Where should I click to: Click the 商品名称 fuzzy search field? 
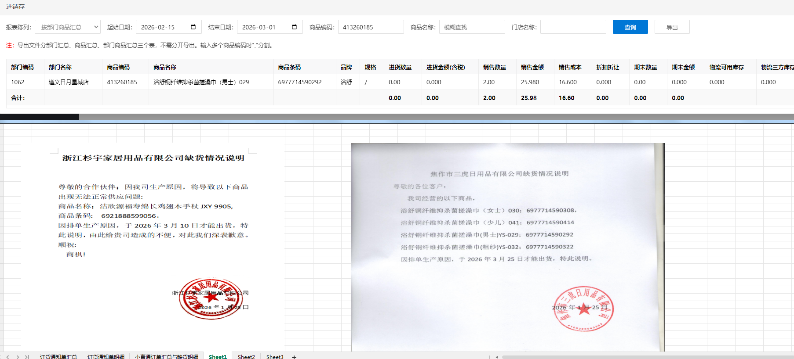(x=472, y=27)
